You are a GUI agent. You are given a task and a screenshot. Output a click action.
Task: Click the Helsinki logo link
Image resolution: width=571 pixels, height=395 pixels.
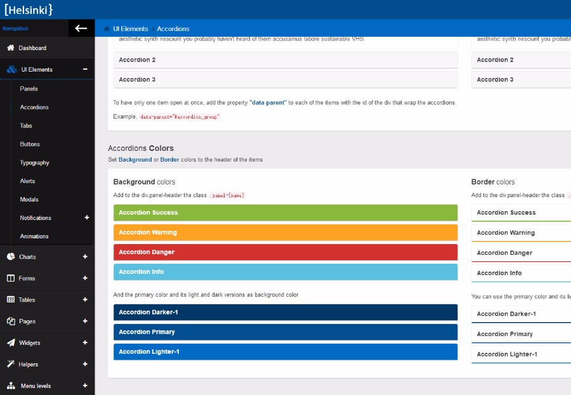click(x=28, y=10)
